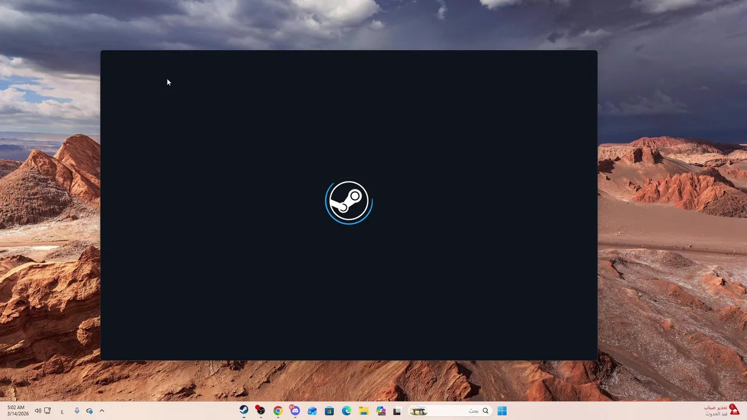This screenshot has width=747, height=420.
Task: Open Steam from the taskbar
Action: (x=244, y=411)
